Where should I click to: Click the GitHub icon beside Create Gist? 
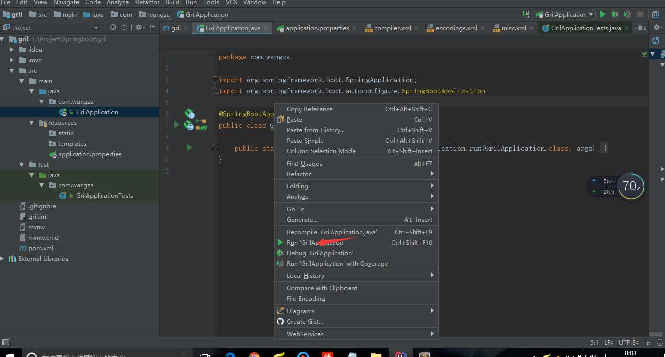tap(280, 321)
